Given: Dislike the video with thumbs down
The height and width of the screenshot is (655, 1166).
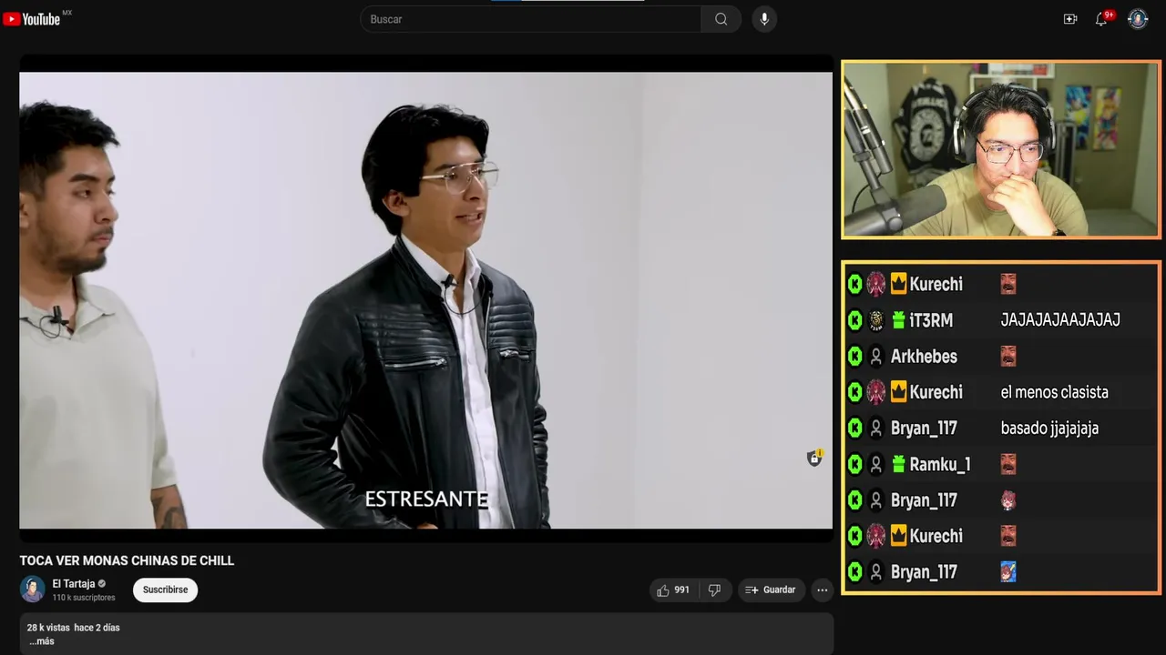Looking at the screenshot, I should [x=714, y=590].
